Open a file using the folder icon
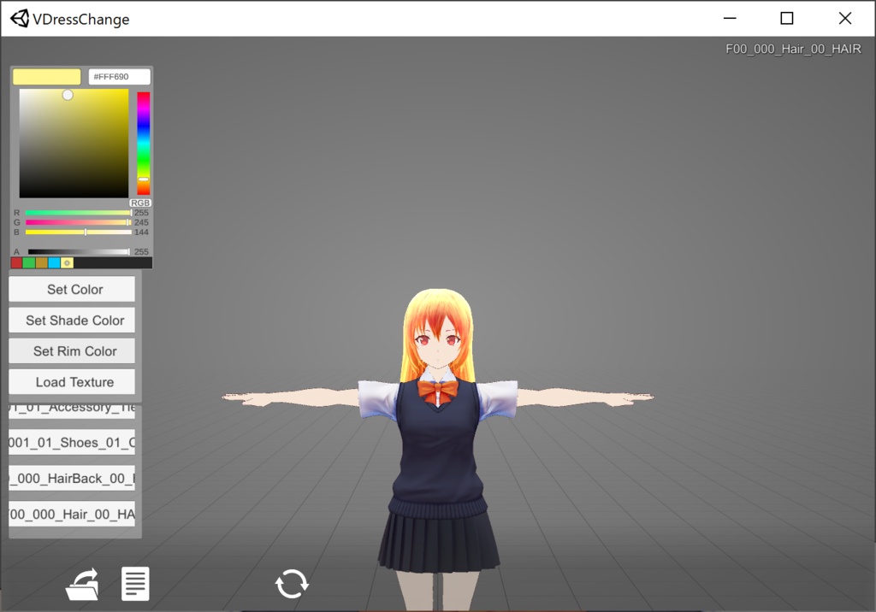876x612 pixels. (82, 584)
